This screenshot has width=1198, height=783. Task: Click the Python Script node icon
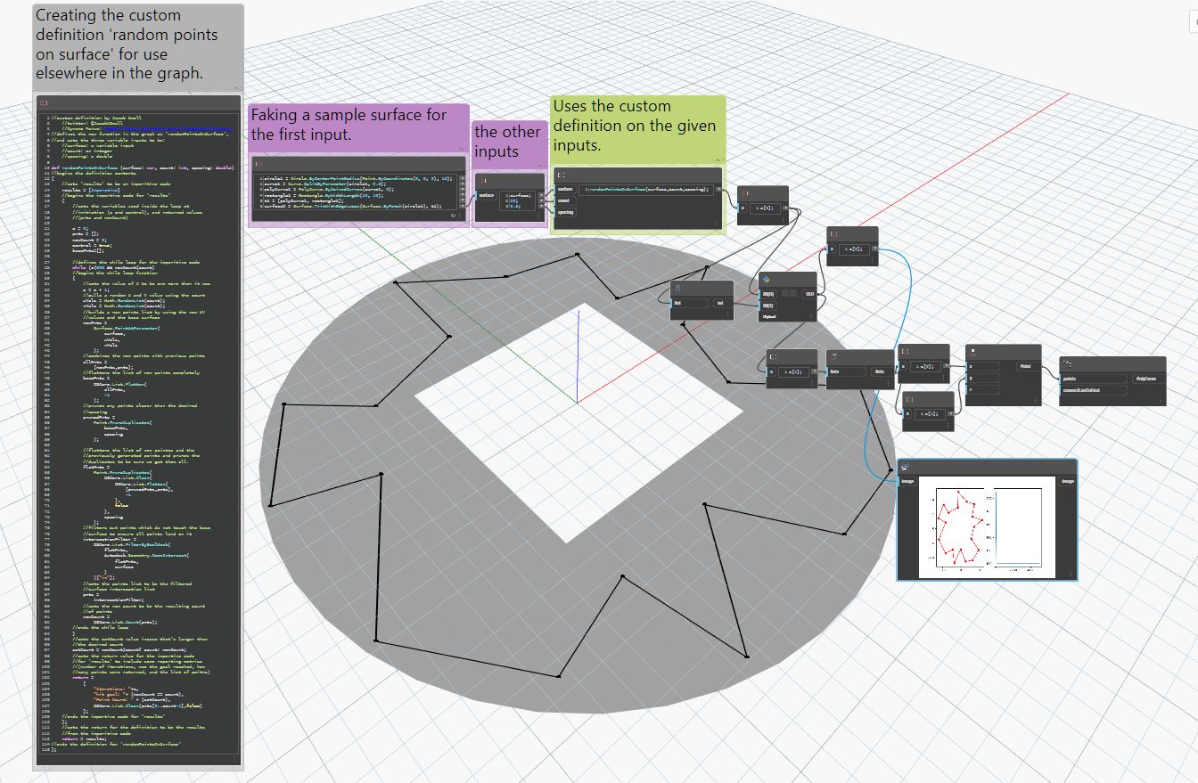764,279
